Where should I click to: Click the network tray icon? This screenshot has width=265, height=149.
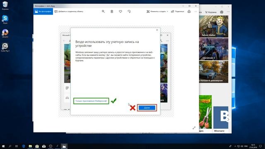tap(238, 146)
